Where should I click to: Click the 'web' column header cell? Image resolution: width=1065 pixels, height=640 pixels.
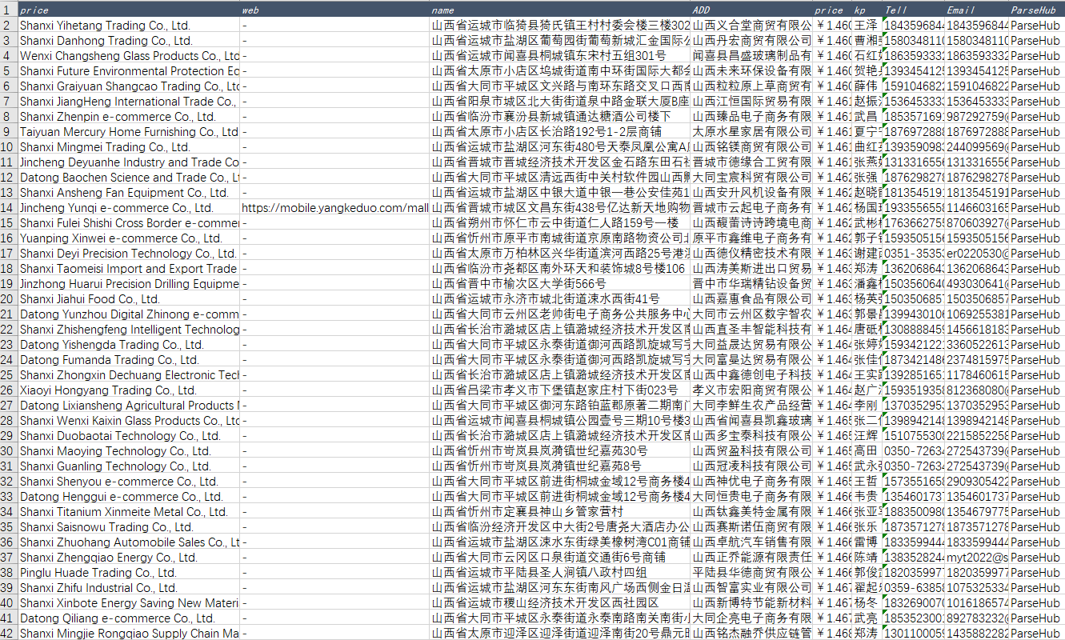(334, 10)
